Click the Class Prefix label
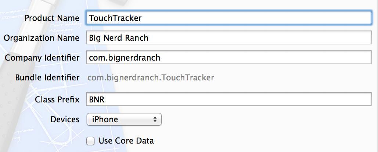Screen dimensions: 378x152 click(57, 99)
